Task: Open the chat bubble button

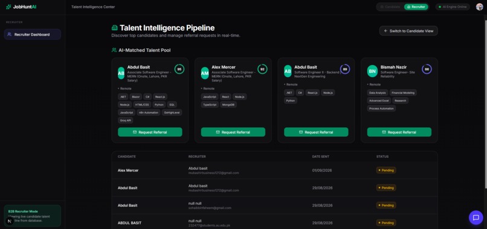Action: point(476,218)
